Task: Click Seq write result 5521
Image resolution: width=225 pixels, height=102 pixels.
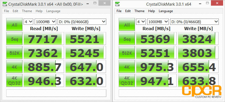Action: tap(86, 38)
